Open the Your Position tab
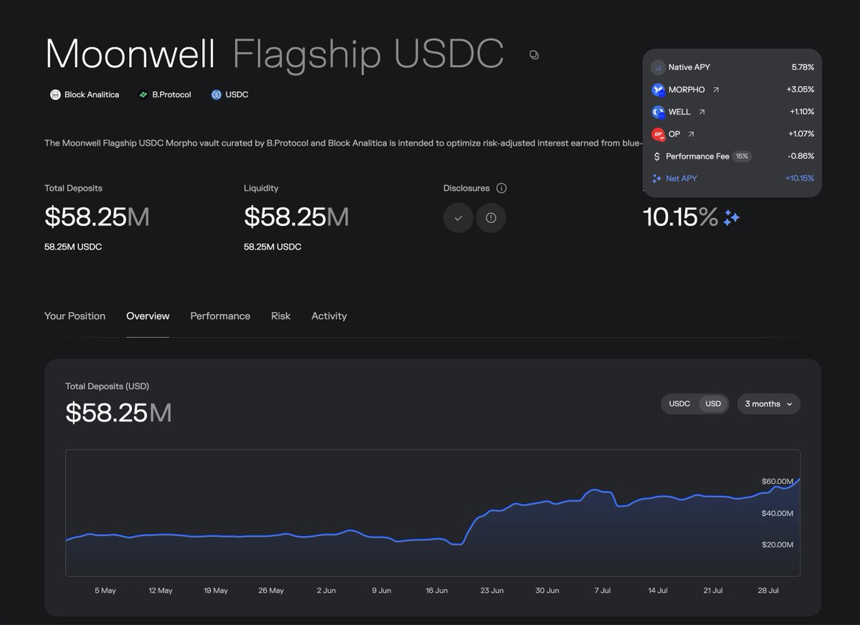 click(75, 316)
